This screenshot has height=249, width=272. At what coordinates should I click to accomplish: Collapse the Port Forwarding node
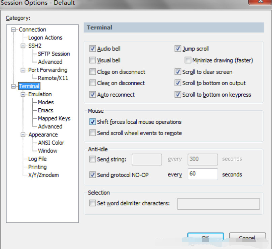click(23, 70)
